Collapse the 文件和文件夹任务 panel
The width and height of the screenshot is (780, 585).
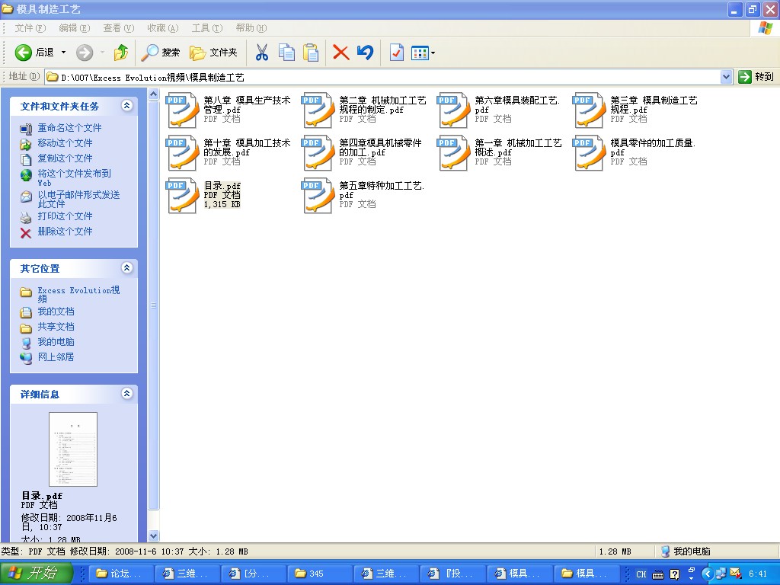click(x=127, y=105)
